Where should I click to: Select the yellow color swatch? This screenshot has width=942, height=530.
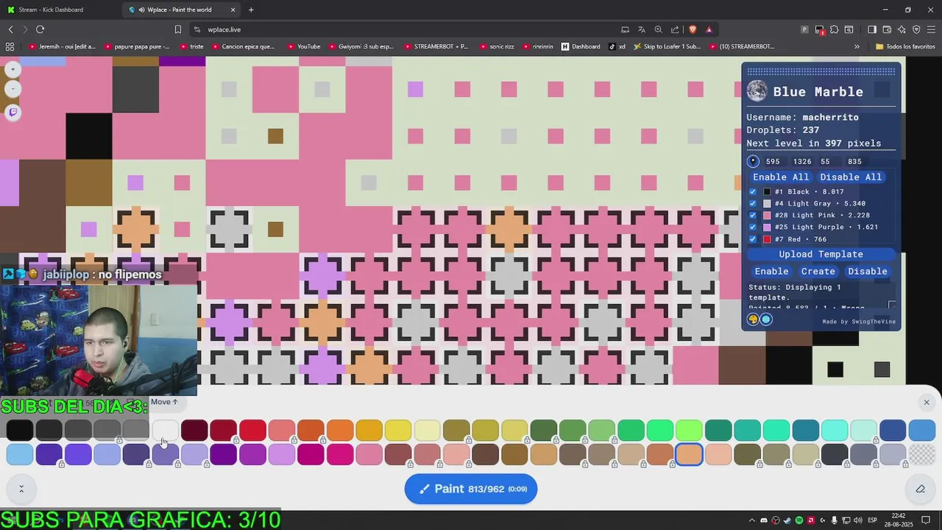(x=398, y=430)
